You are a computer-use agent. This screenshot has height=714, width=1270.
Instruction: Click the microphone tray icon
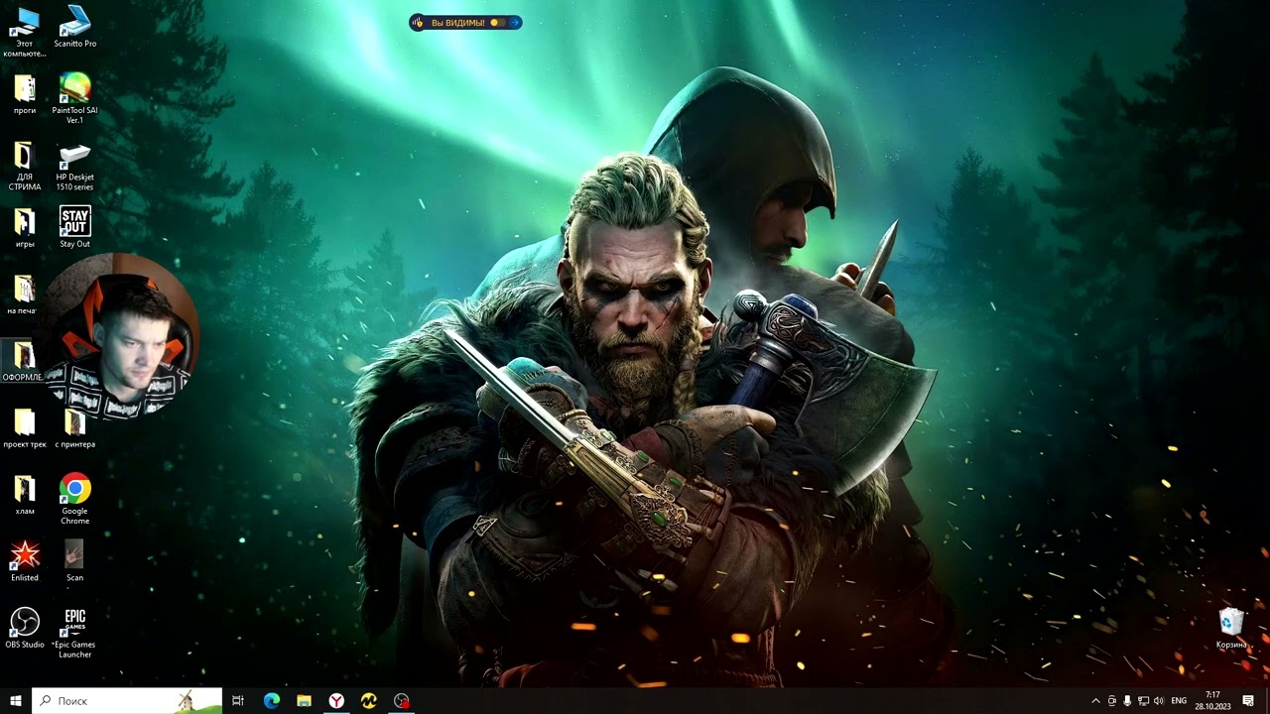point(1127,701)
